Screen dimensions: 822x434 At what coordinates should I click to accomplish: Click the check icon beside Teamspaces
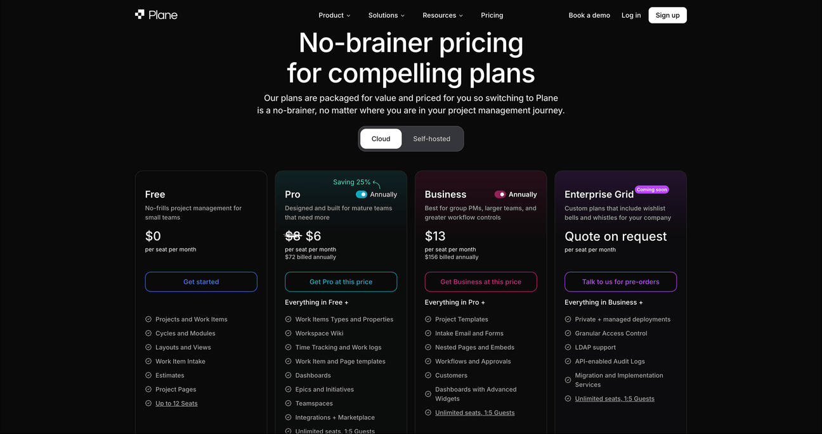pyautogui.click(x=288, y=403)
